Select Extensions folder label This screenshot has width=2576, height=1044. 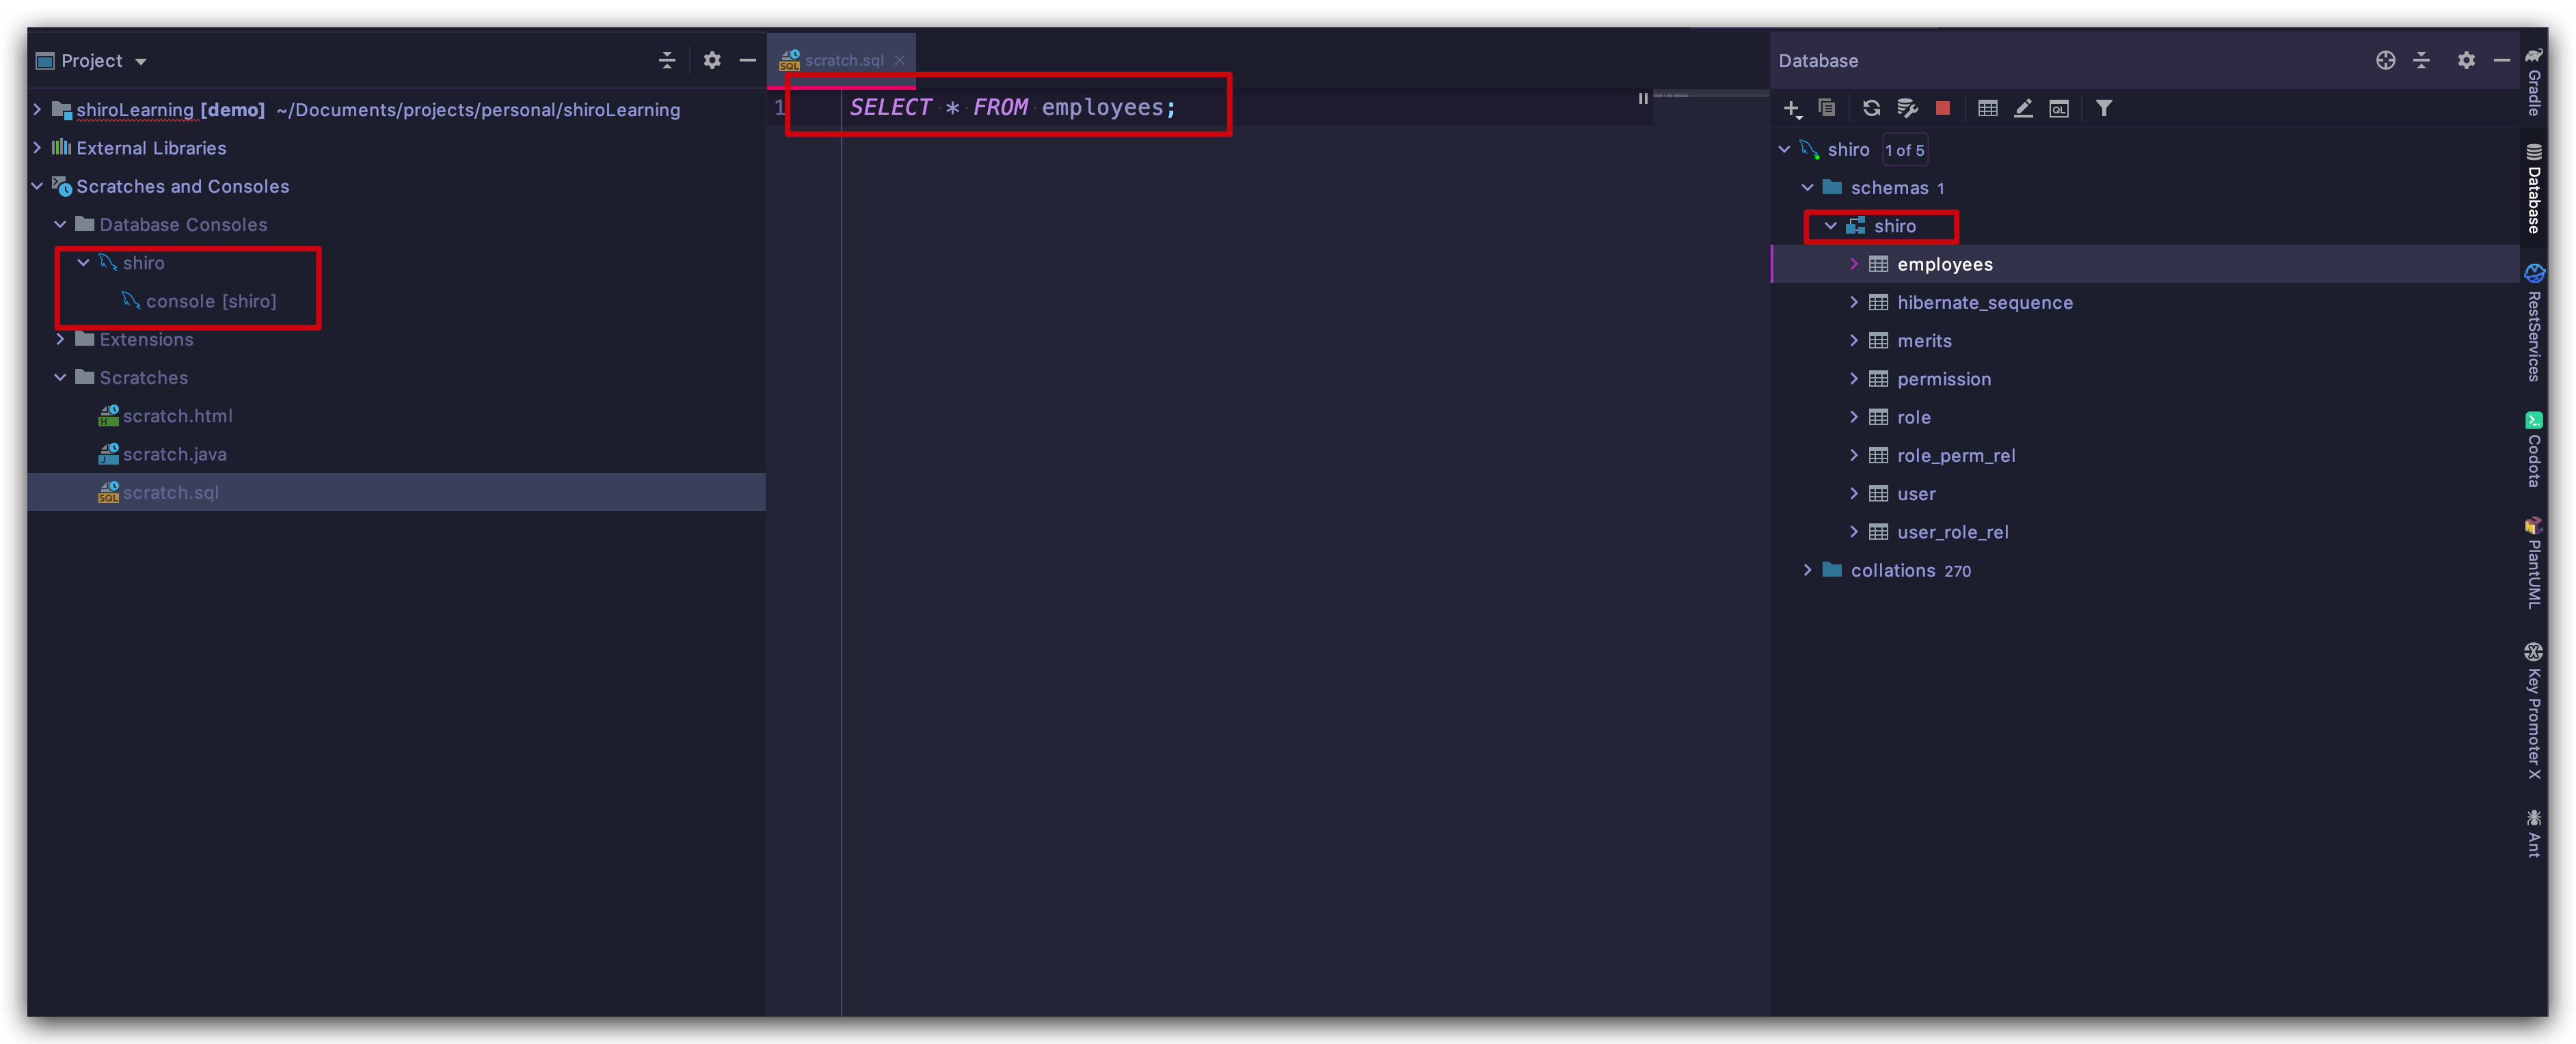146,339
